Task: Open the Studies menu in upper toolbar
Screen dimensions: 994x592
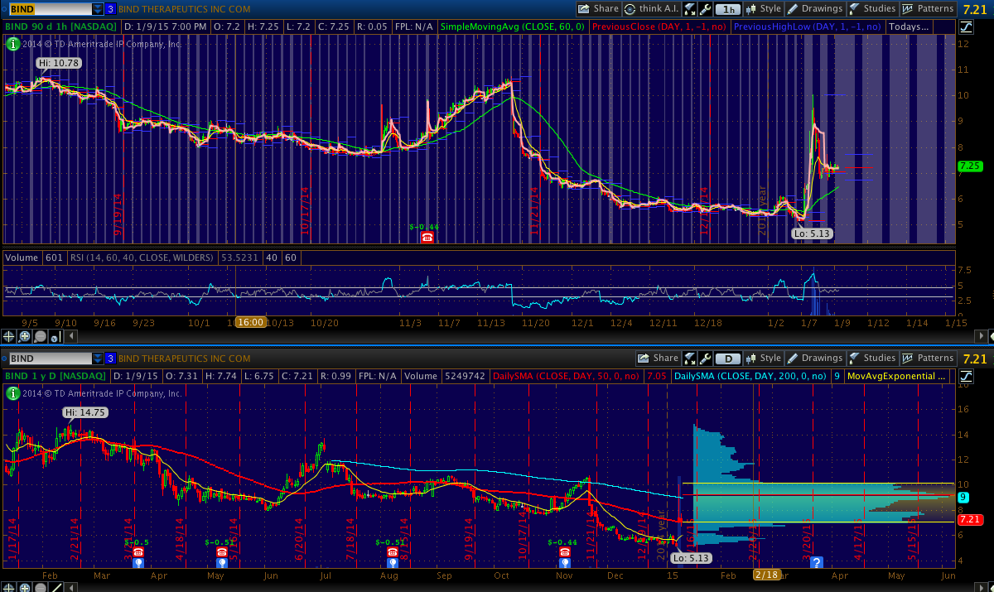Action: [871, 9]
